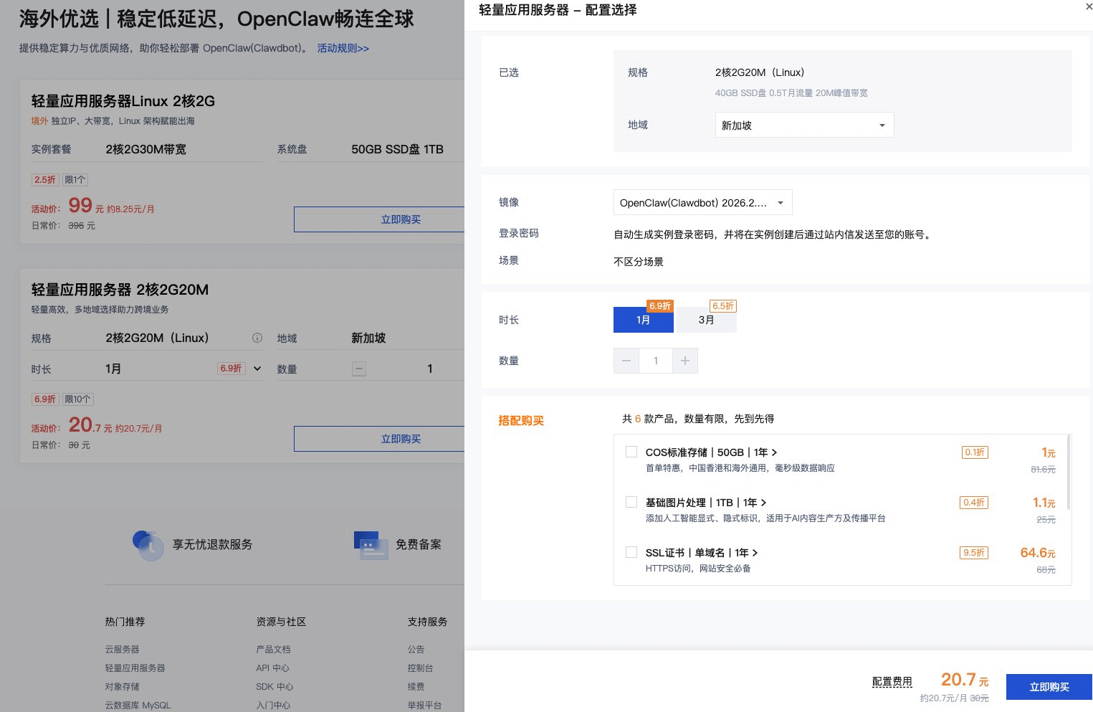Click the 享无忧退款服务 clock icon
Image resolution: width=1093 pixels, height=712 pixels.
148,545
